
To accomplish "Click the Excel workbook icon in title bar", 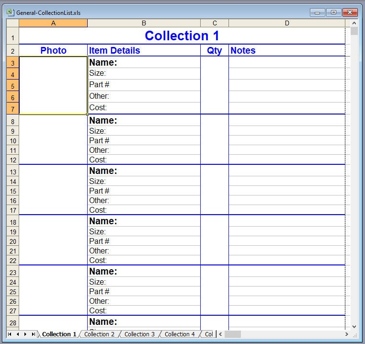I will pyautogui.click(x=10, y=12).
